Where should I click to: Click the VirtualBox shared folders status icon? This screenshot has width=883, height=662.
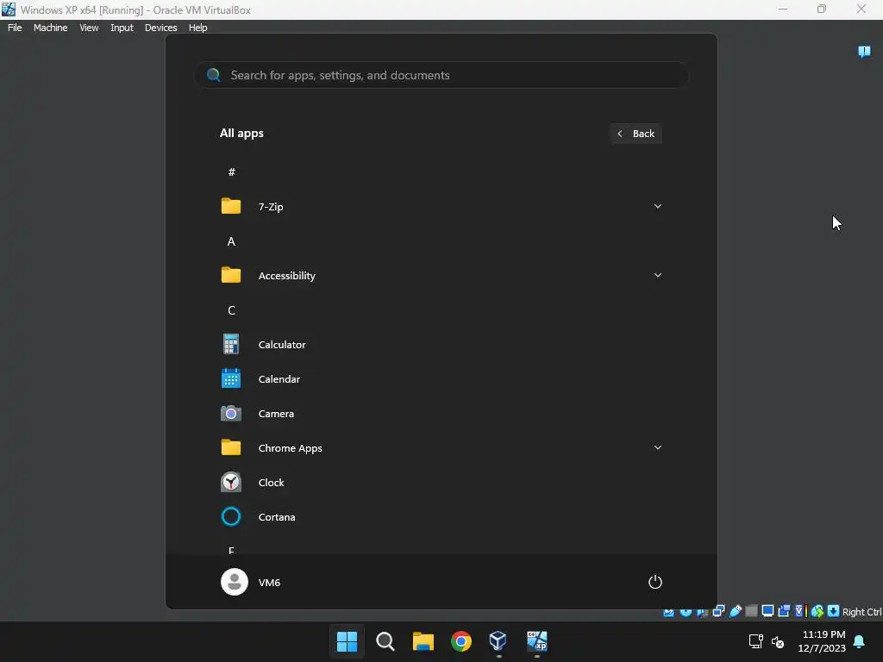click(751, 611)
